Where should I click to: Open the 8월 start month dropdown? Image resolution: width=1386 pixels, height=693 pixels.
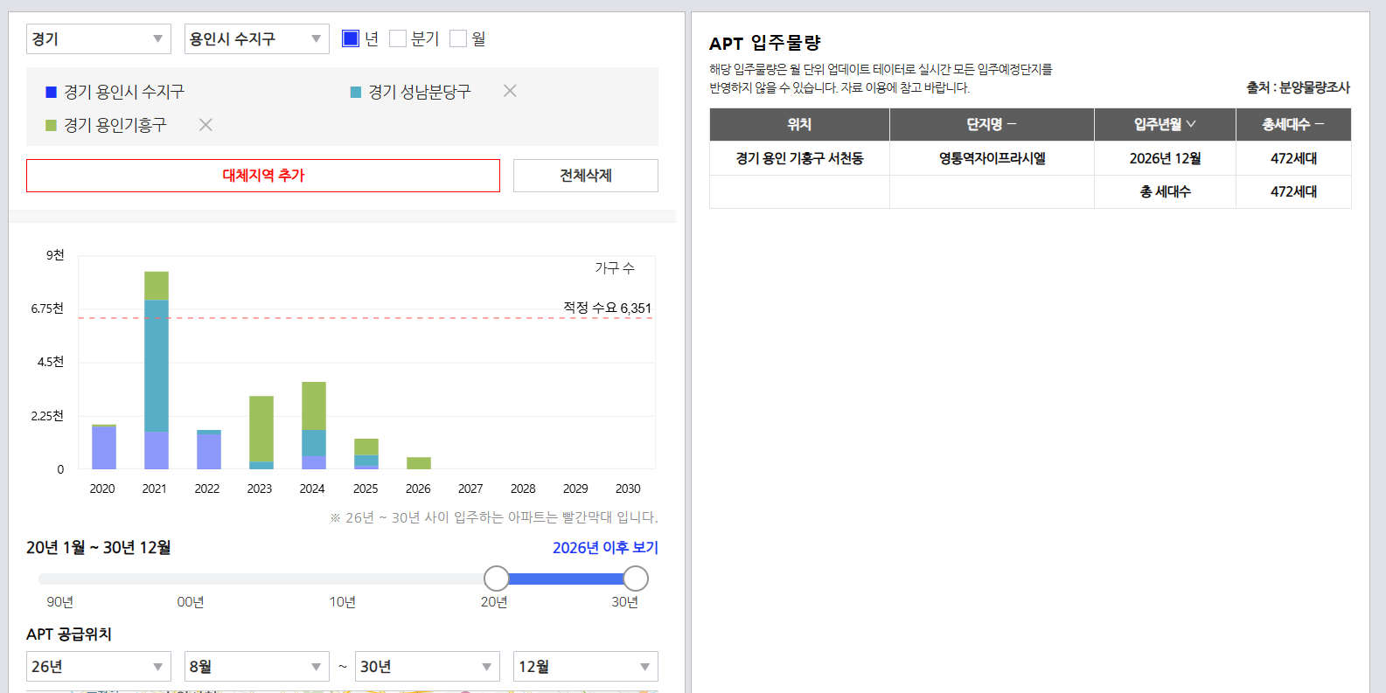[x=257, y=666]
